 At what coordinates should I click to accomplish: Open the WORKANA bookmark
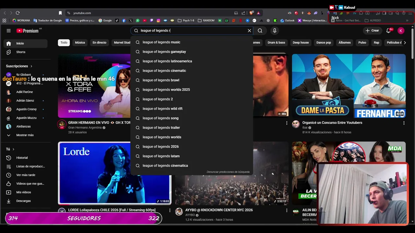(x=21, y=20)
